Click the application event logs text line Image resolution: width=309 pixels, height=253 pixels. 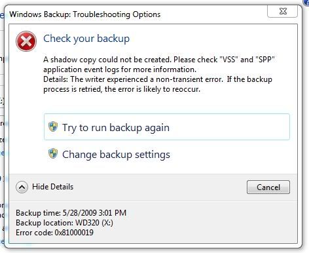click(x=120, y=69)
